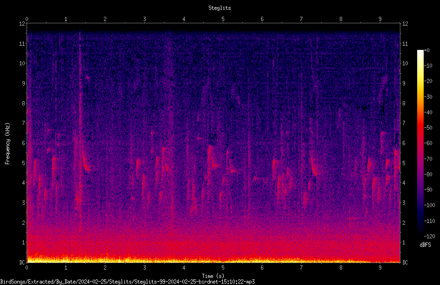
Task: Click the +0 end of the color scale
Action: point(426,50)
